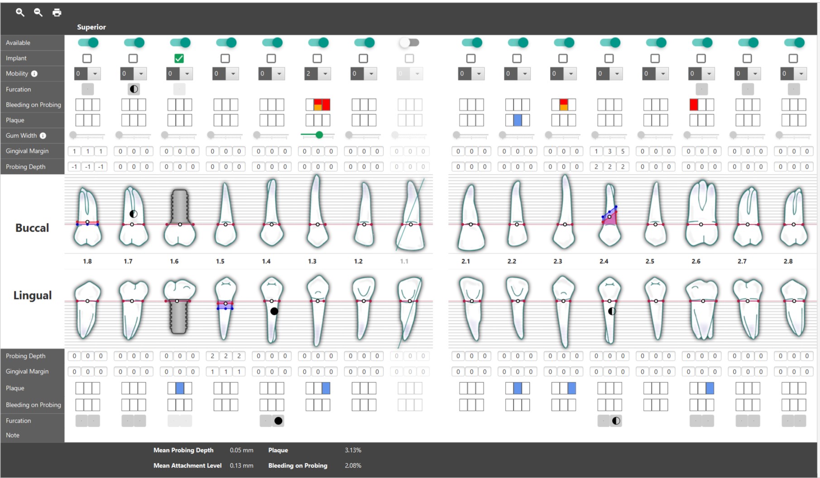Click the Superior arch heading
The height and width of the screenshot is (478, 820).
91,27
